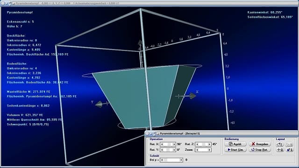Click the 'Kantenlänge a: 9,405' text
299x168 pixels.
[23, 49]
